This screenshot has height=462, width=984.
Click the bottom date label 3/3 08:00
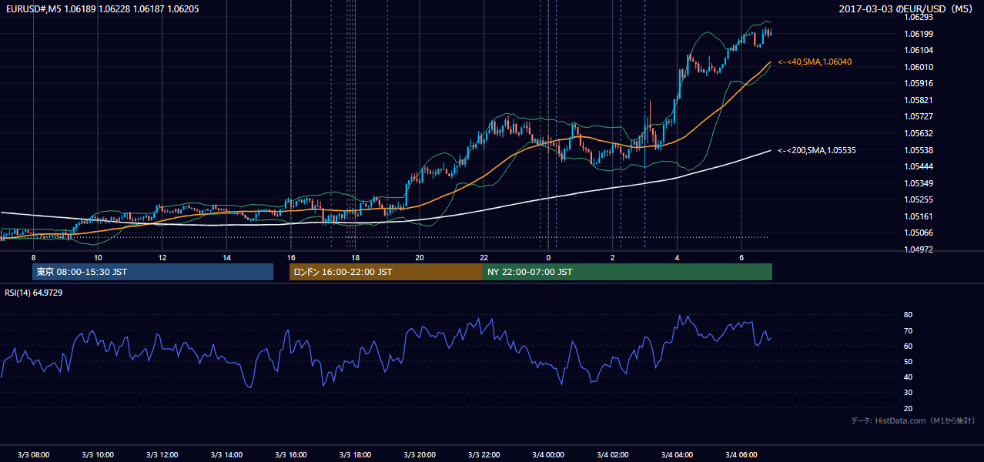[33, 454]
